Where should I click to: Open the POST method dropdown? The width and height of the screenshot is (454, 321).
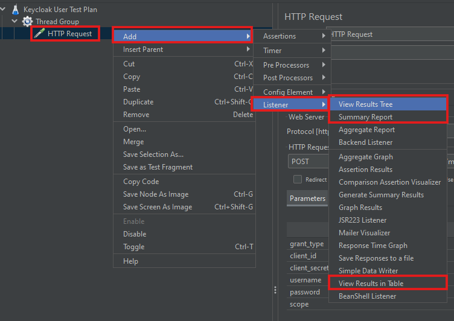pos(308,162)
